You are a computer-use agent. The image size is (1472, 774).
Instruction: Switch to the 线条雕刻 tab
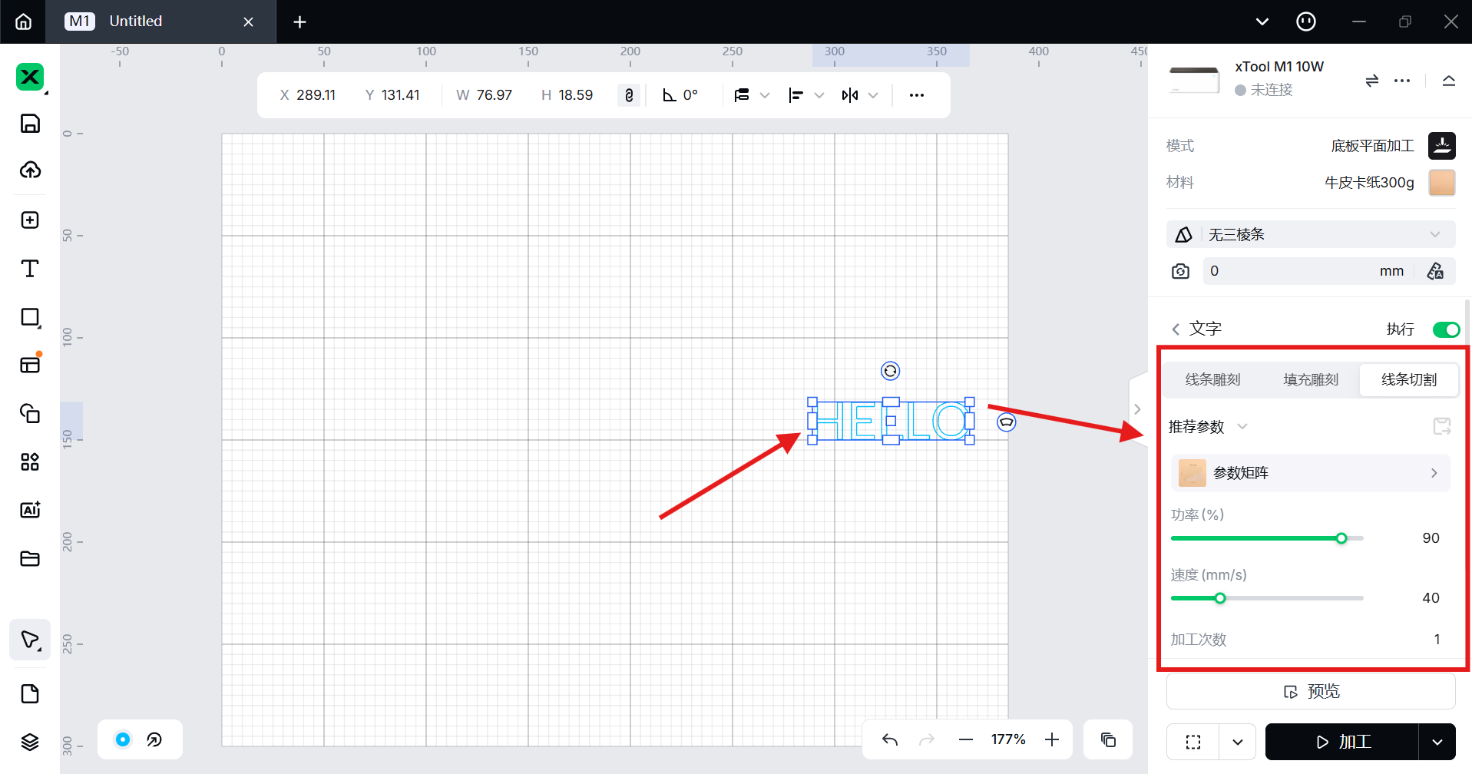(1212, 379)
